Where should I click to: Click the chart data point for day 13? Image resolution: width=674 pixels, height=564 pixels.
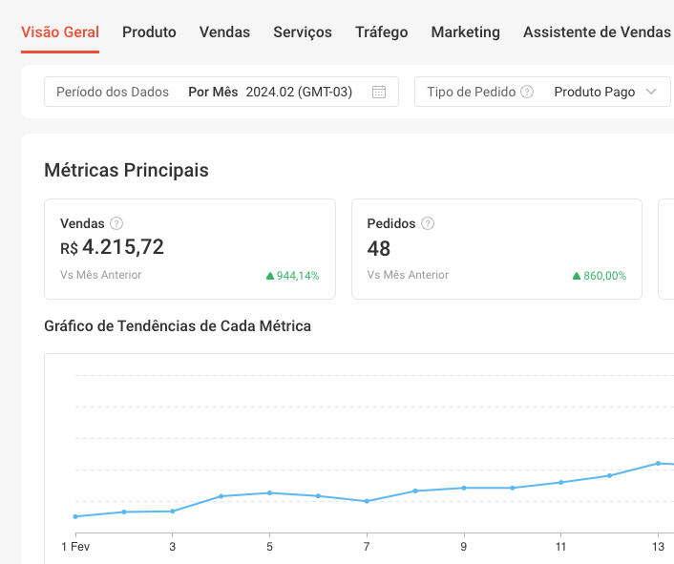[658, 463]
